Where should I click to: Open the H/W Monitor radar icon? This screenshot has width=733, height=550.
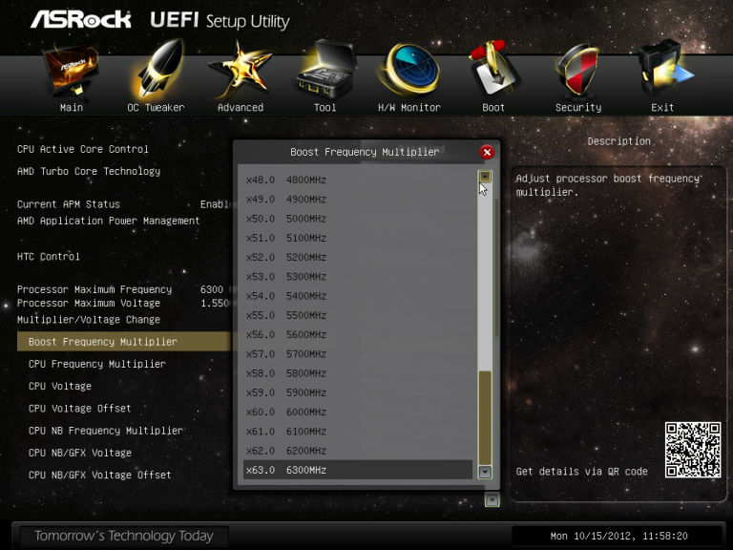(409, 69)
